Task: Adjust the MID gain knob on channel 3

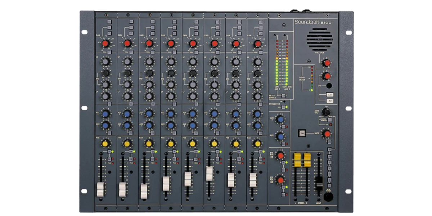Action: 149,85
